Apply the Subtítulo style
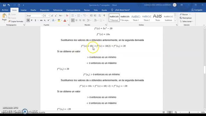Image resolution: width=206 pixels, height=116 pixels. click(168, 18)
